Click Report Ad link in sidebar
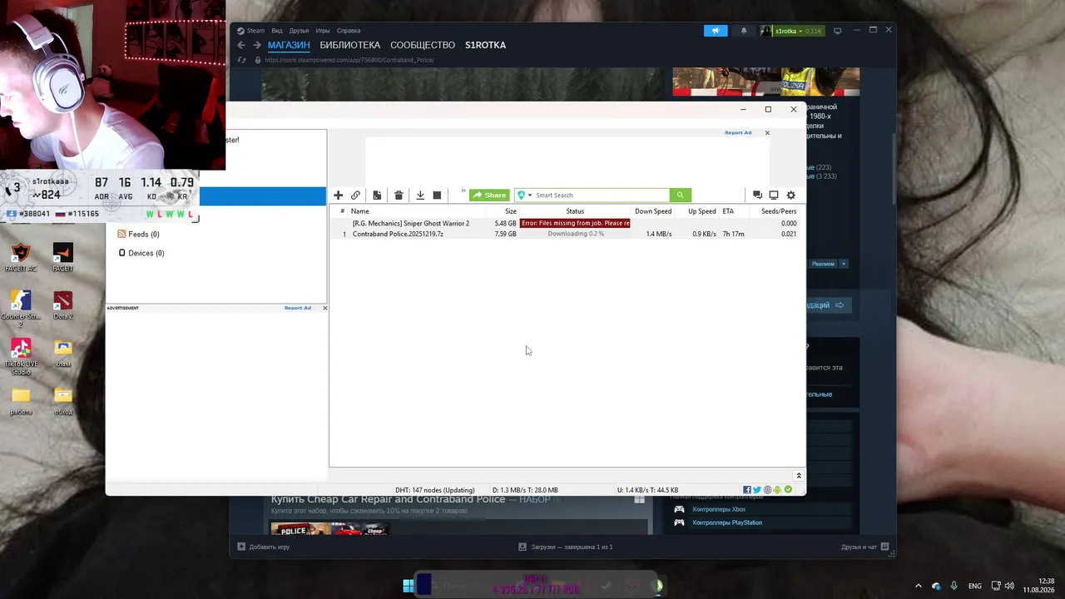The width and height of the screenshot is (1065, 599). (298, 308)
